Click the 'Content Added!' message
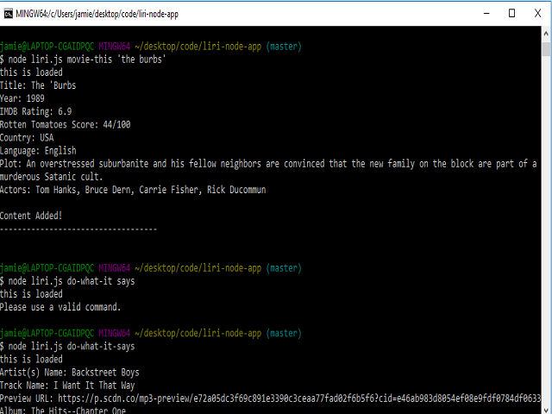The height and width of the screenshot is (414, 552). coord(31,215)
